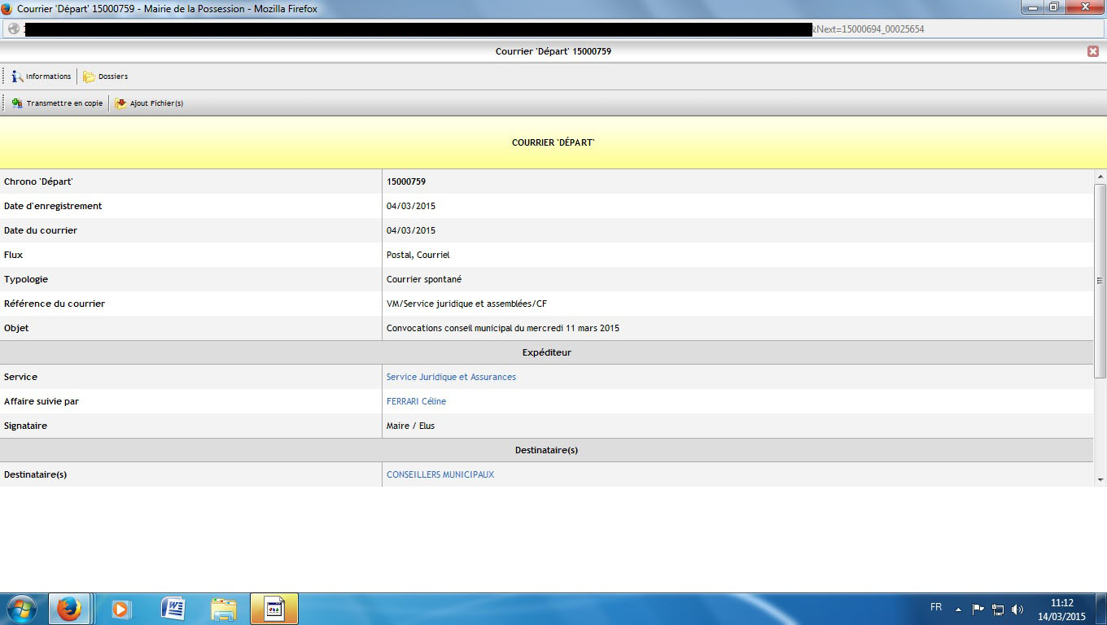Open the Service Juridique et Assurances link
Image resolution: width=1107 pixels, height=625 pixels.
(x=451, y=377)
